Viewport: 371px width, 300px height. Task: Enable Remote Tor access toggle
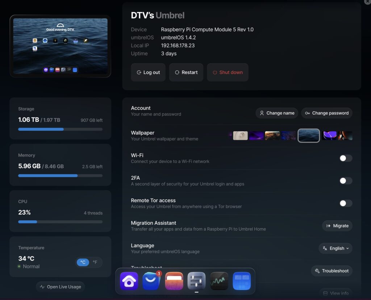(346, 203)
